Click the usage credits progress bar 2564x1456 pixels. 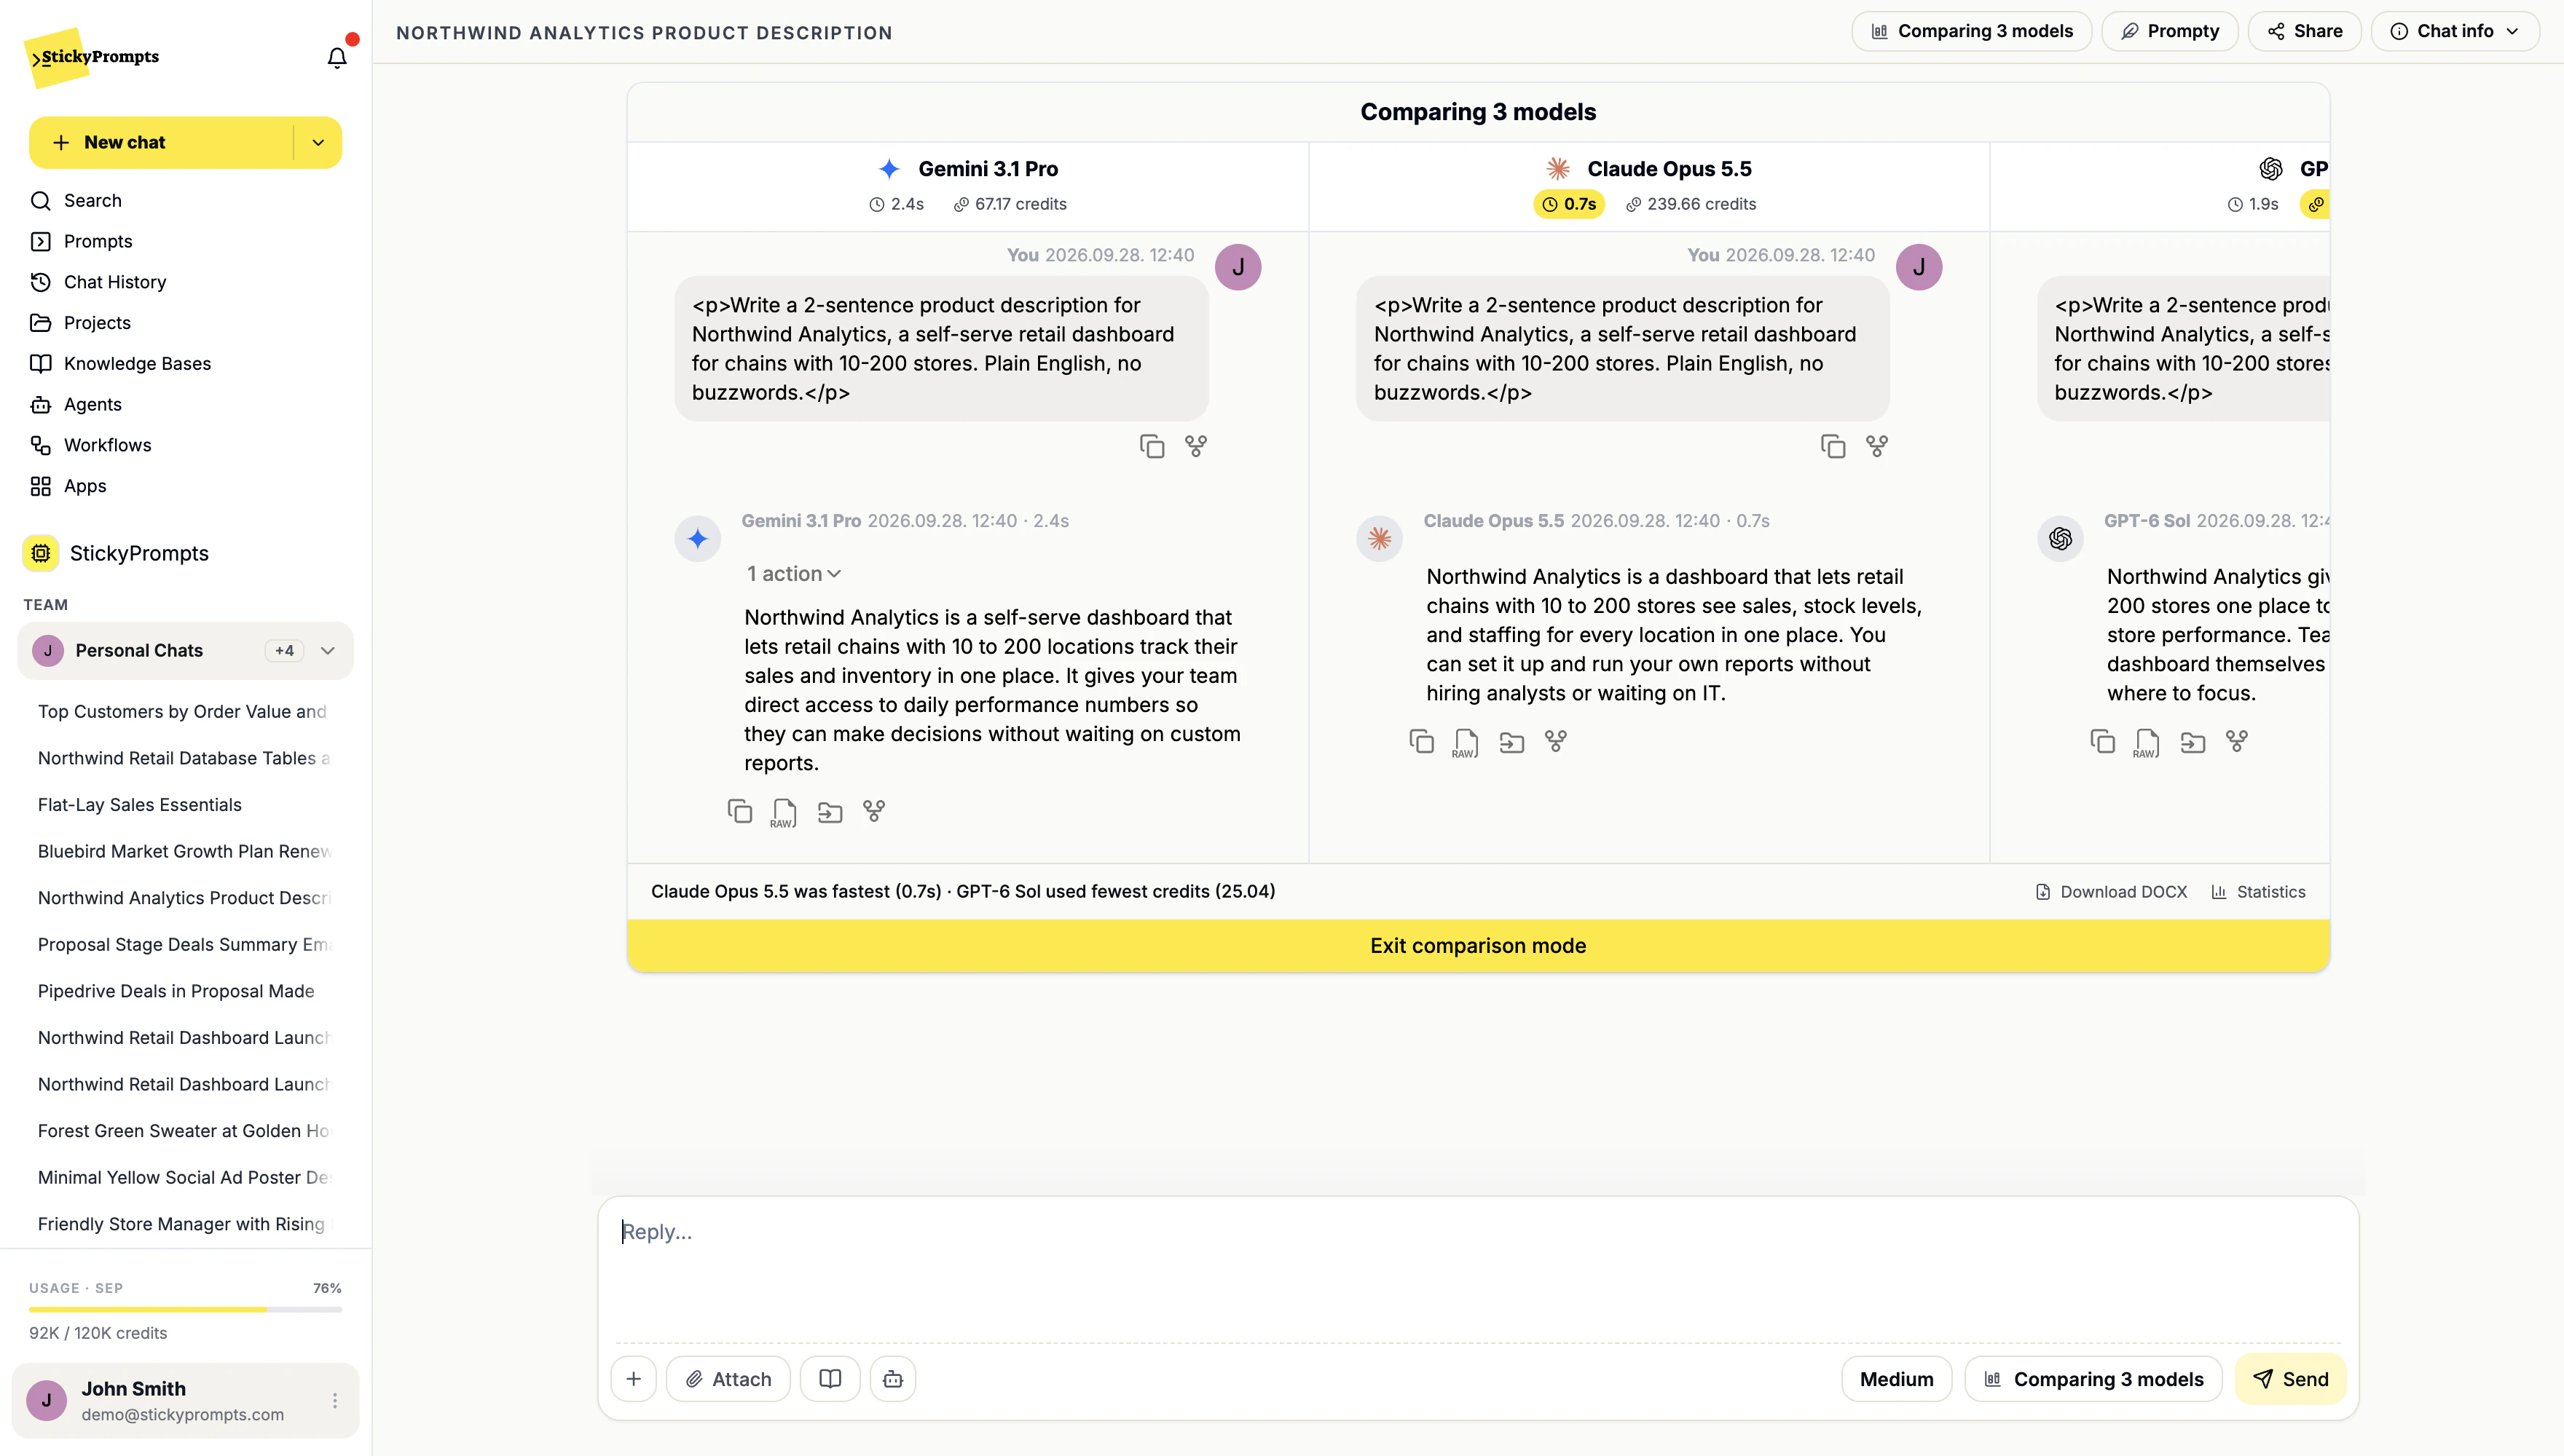coord(185,1309)
